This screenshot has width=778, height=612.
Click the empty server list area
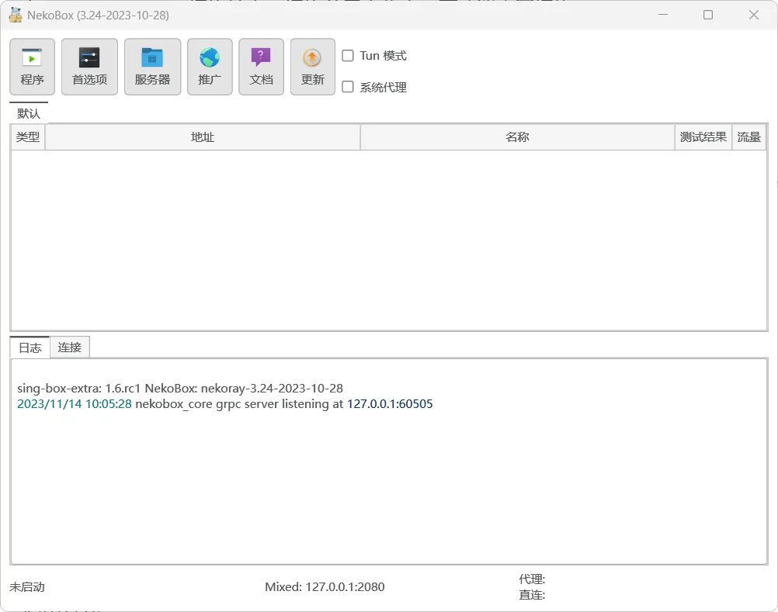point(388,240)
